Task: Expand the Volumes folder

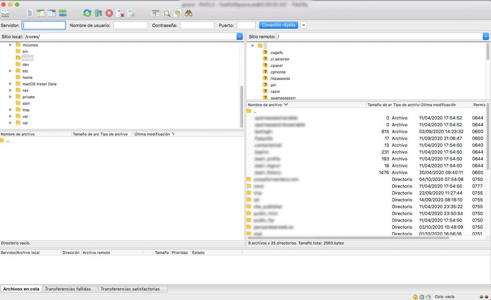Action: 11,45
